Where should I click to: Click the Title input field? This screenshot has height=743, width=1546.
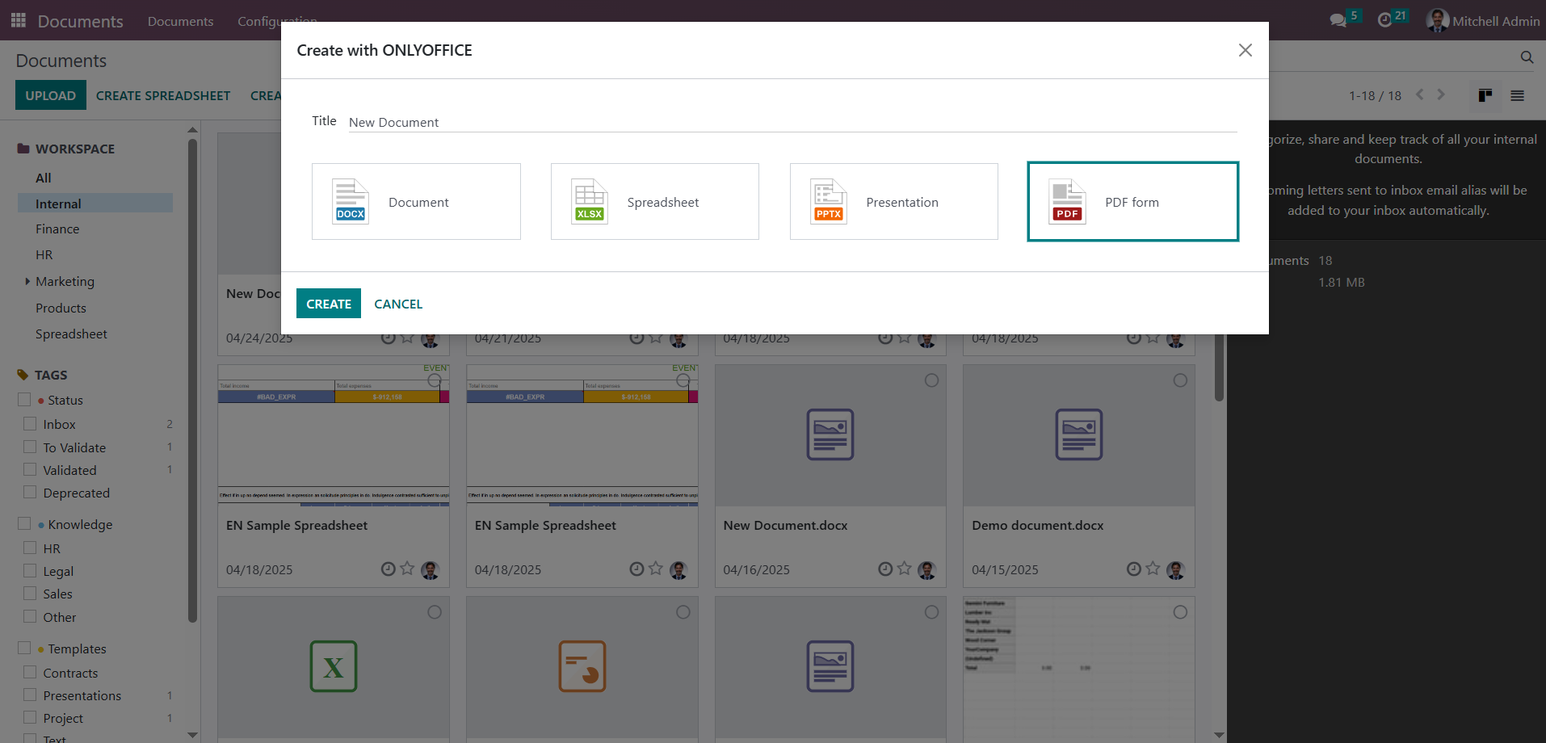(792, 122)
